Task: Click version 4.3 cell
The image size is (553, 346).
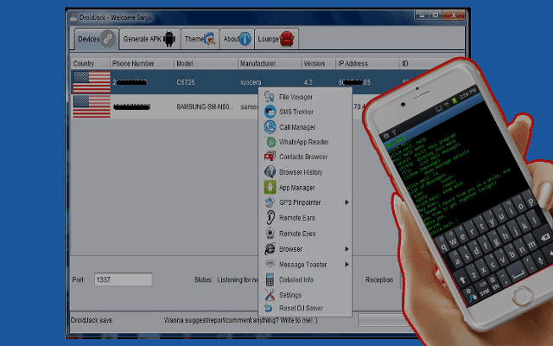Action: pos(308,82)
